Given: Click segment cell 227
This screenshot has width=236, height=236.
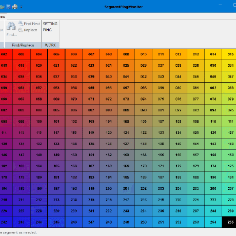Looking at the screenshot, I should (22, 211).
